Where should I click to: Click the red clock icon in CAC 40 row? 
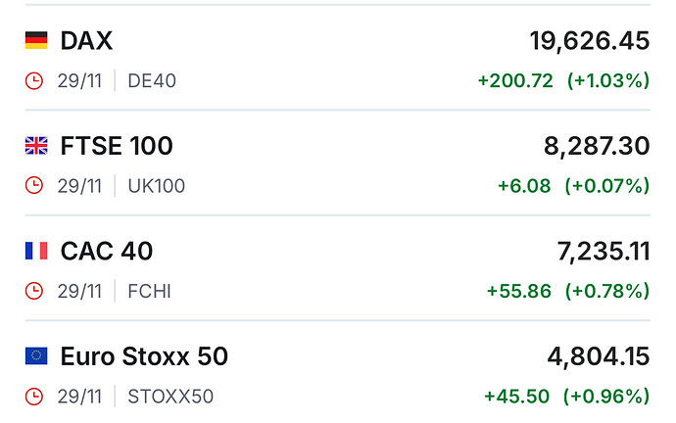click(34, 291)
